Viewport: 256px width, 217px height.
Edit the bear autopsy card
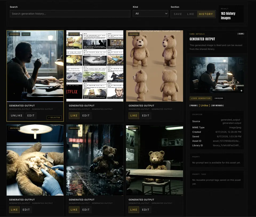26,210
